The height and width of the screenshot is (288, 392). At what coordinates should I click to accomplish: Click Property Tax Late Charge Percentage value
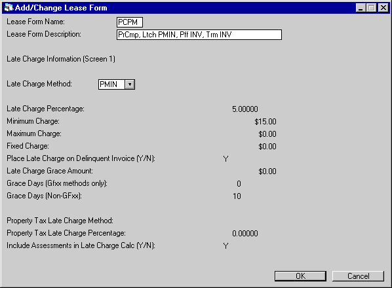245,233
